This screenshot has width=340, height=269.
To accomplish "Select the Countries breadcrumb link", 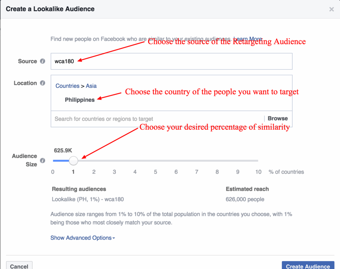I will (67, 86).
